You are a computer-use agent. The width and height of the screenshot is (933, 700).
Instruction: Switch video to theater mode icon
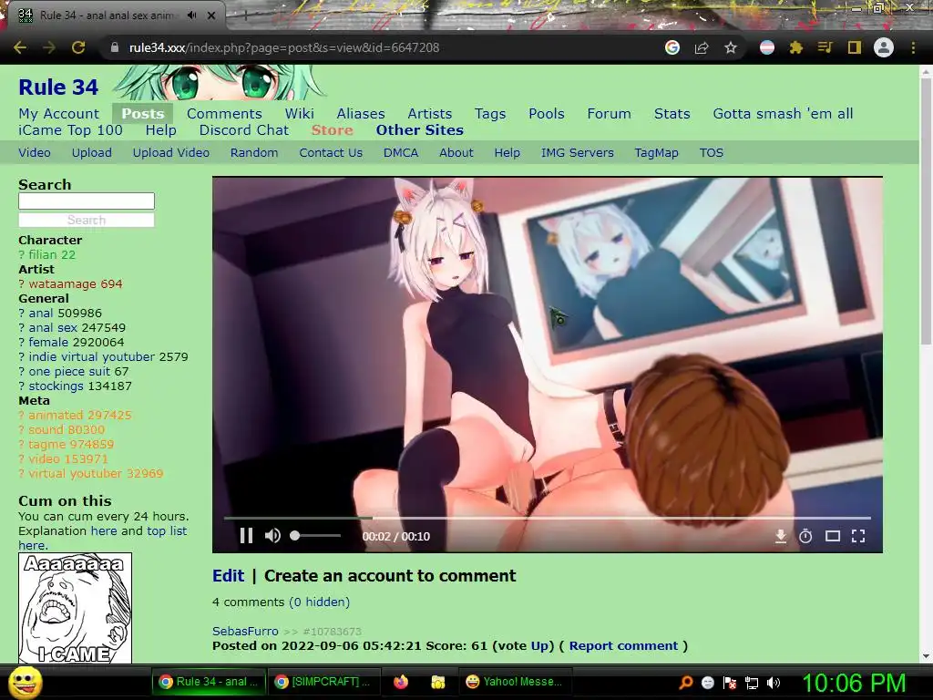pos(833,536)
